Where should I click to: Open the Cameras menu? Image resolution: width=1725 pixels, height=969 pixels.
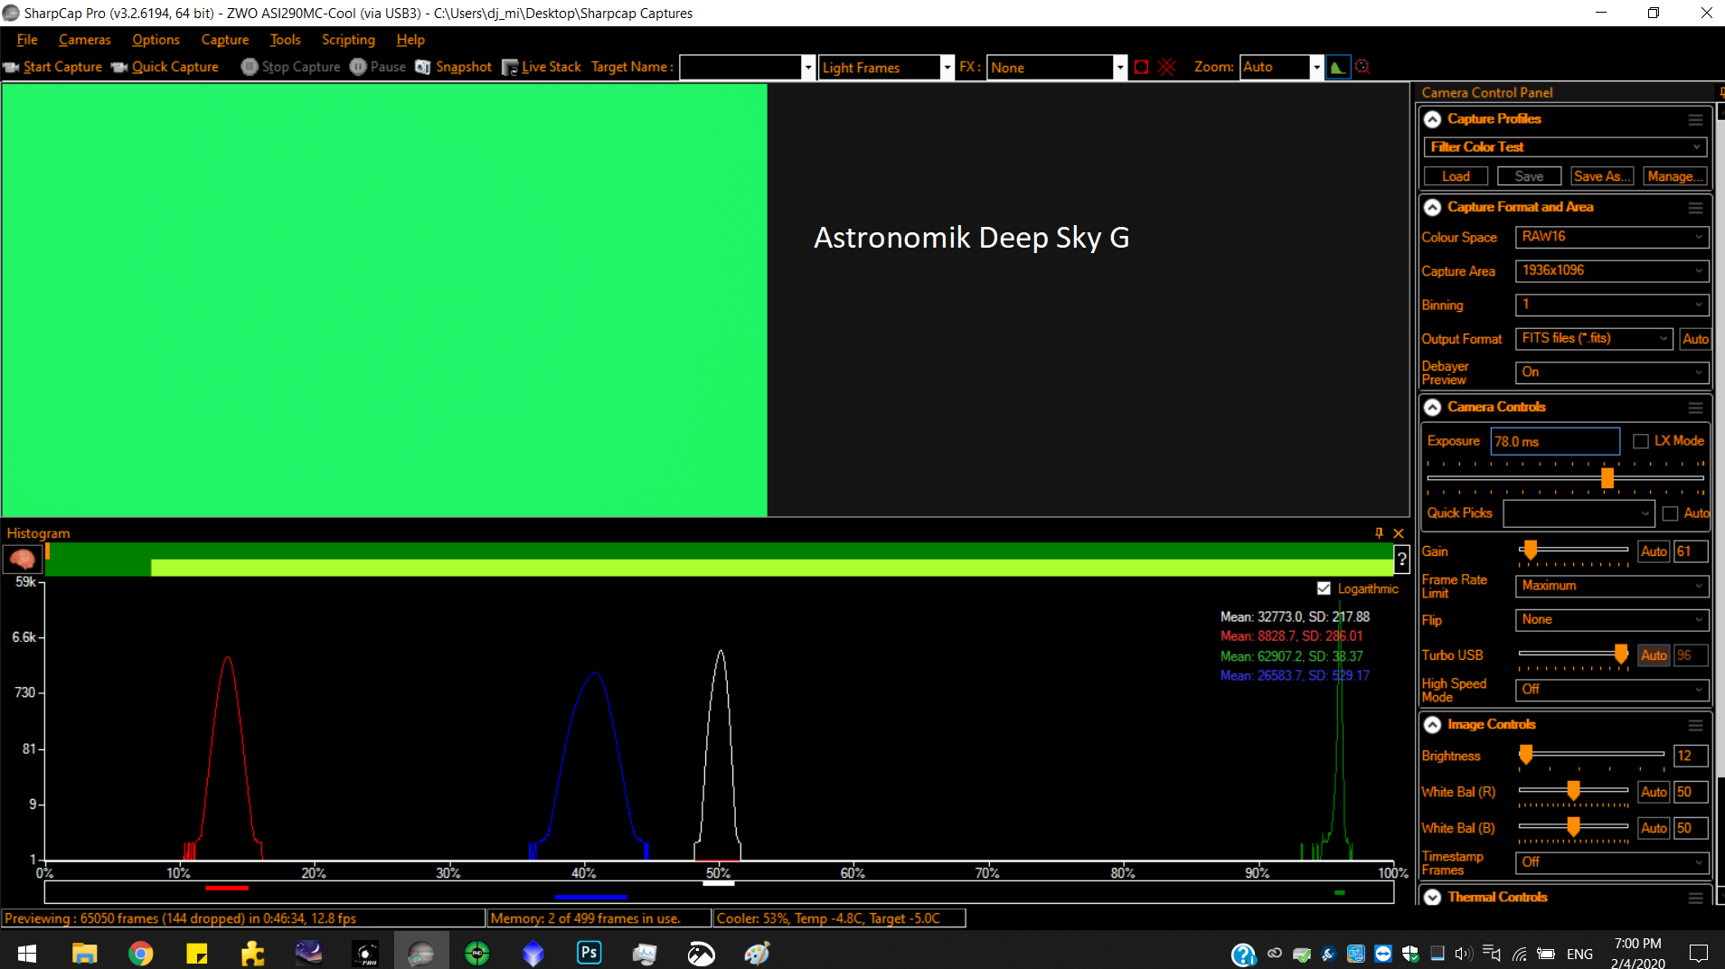(84, 40)
